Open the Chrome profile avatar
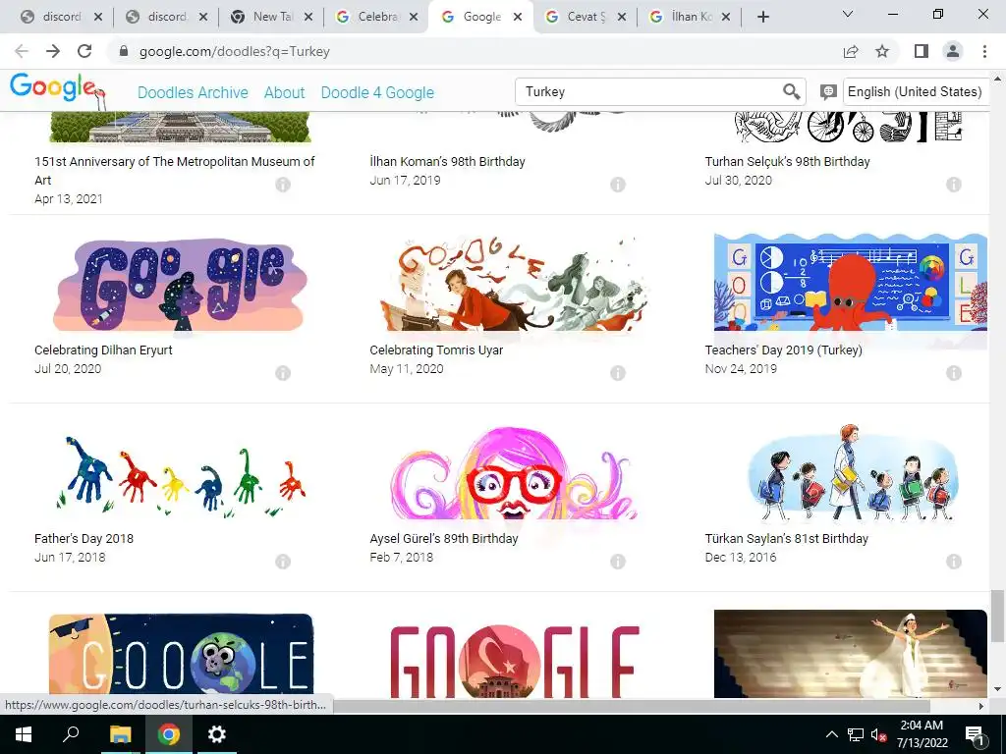Image resolution: width=1006 pixels, height=754 pixels. [x=953, y=51]
